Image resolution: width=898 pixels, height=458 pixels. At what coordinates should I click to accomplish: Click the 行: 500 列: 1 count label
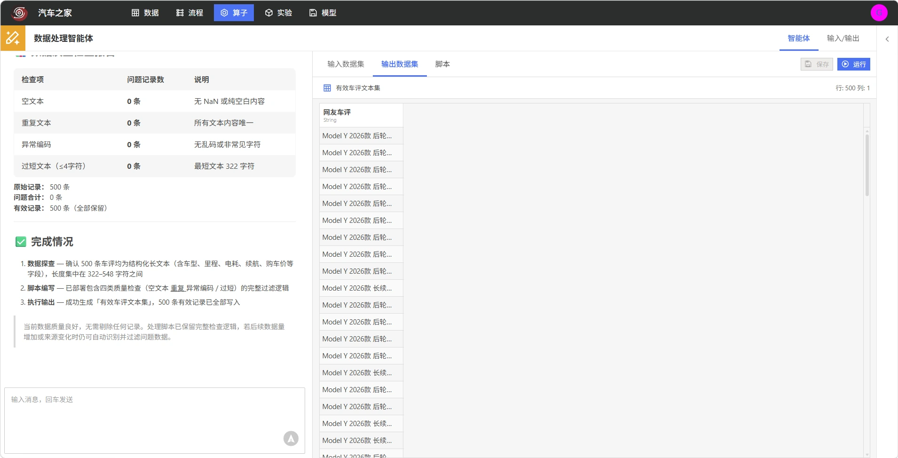852,88
